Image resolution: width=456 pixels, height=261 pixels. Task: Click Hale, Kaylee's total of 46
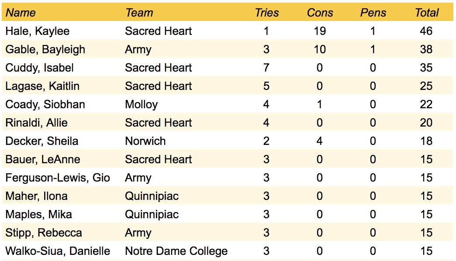pos(426,31)
